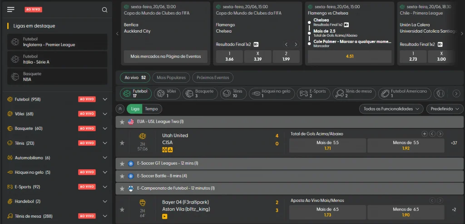Switch sorting to Tempo

point(152,109)
